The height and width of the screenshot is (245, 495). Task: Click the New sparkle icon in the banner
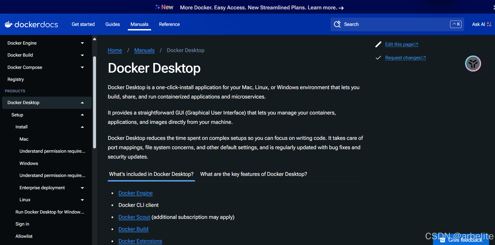point(158,7)
